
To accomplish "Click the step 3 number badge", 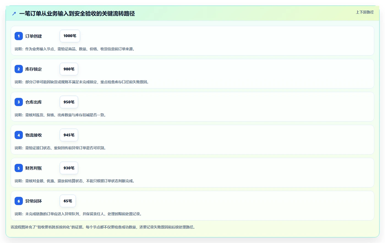I will (19, 102).
